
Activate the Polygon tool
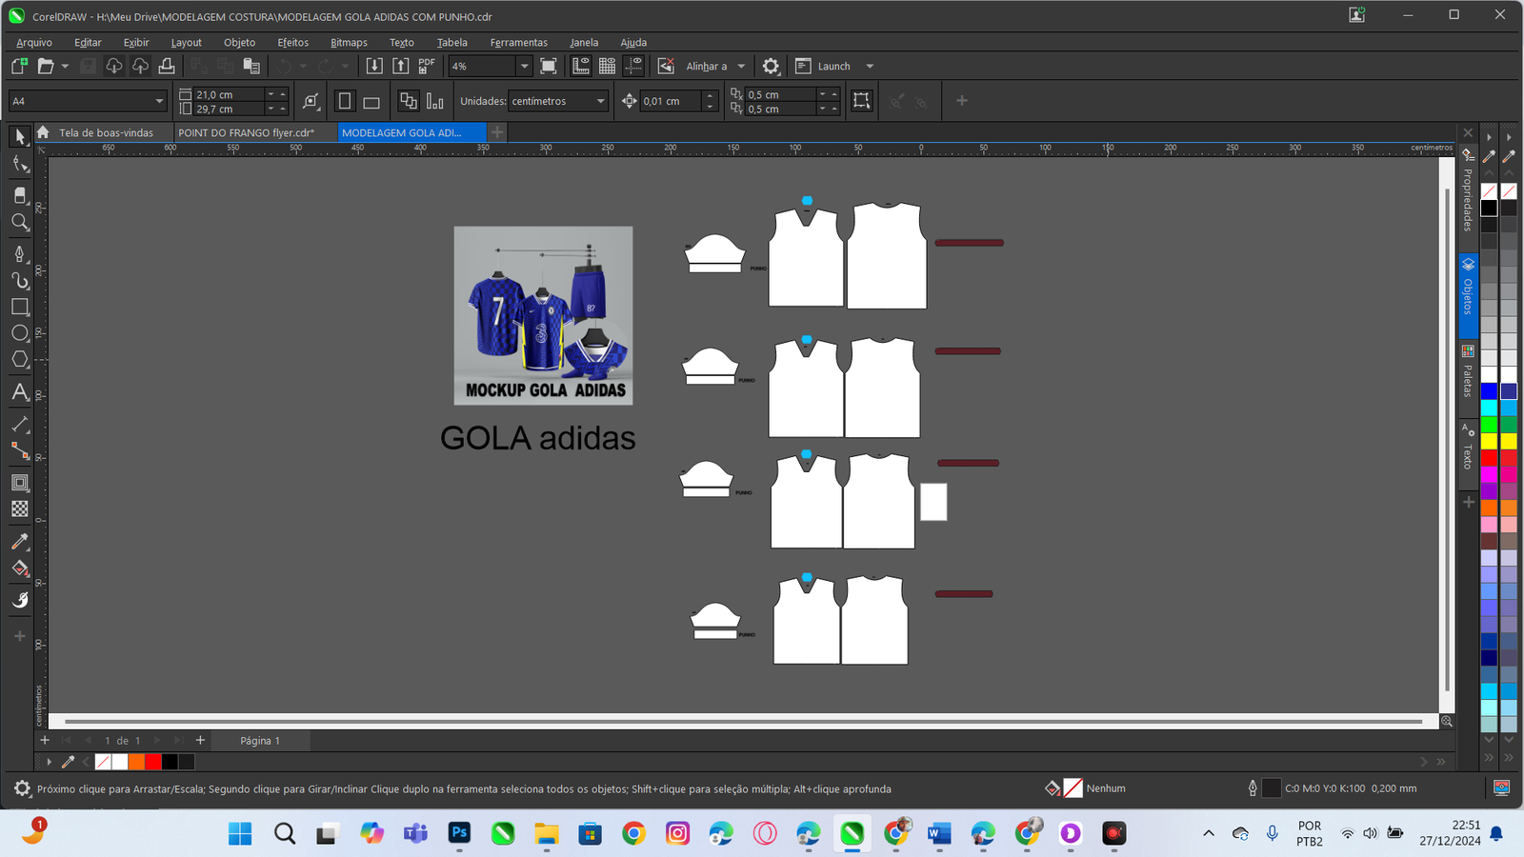click(20, 360)
